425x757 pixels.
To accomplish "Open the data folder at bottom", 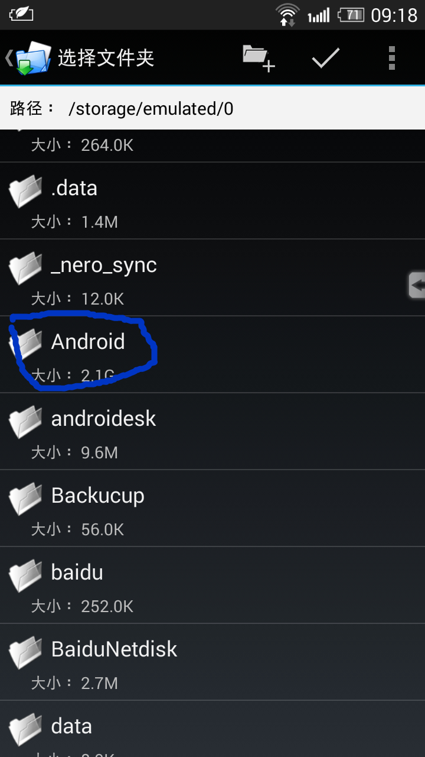I will (212, 729).
